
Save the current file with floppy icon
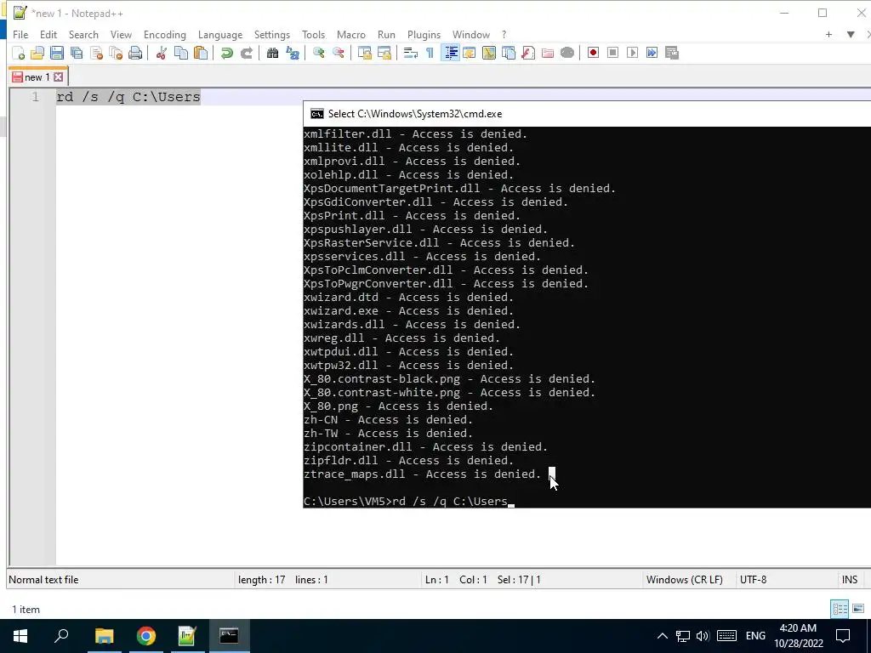pyautogui.click(x=57, y=53)
